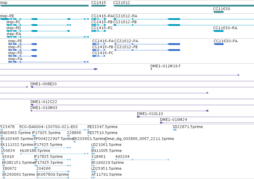Image resolution: width=254 pixels, height=179 pixels.
Task: Click the DME1-011M19.F clone label
Action: tap(165, 66)
